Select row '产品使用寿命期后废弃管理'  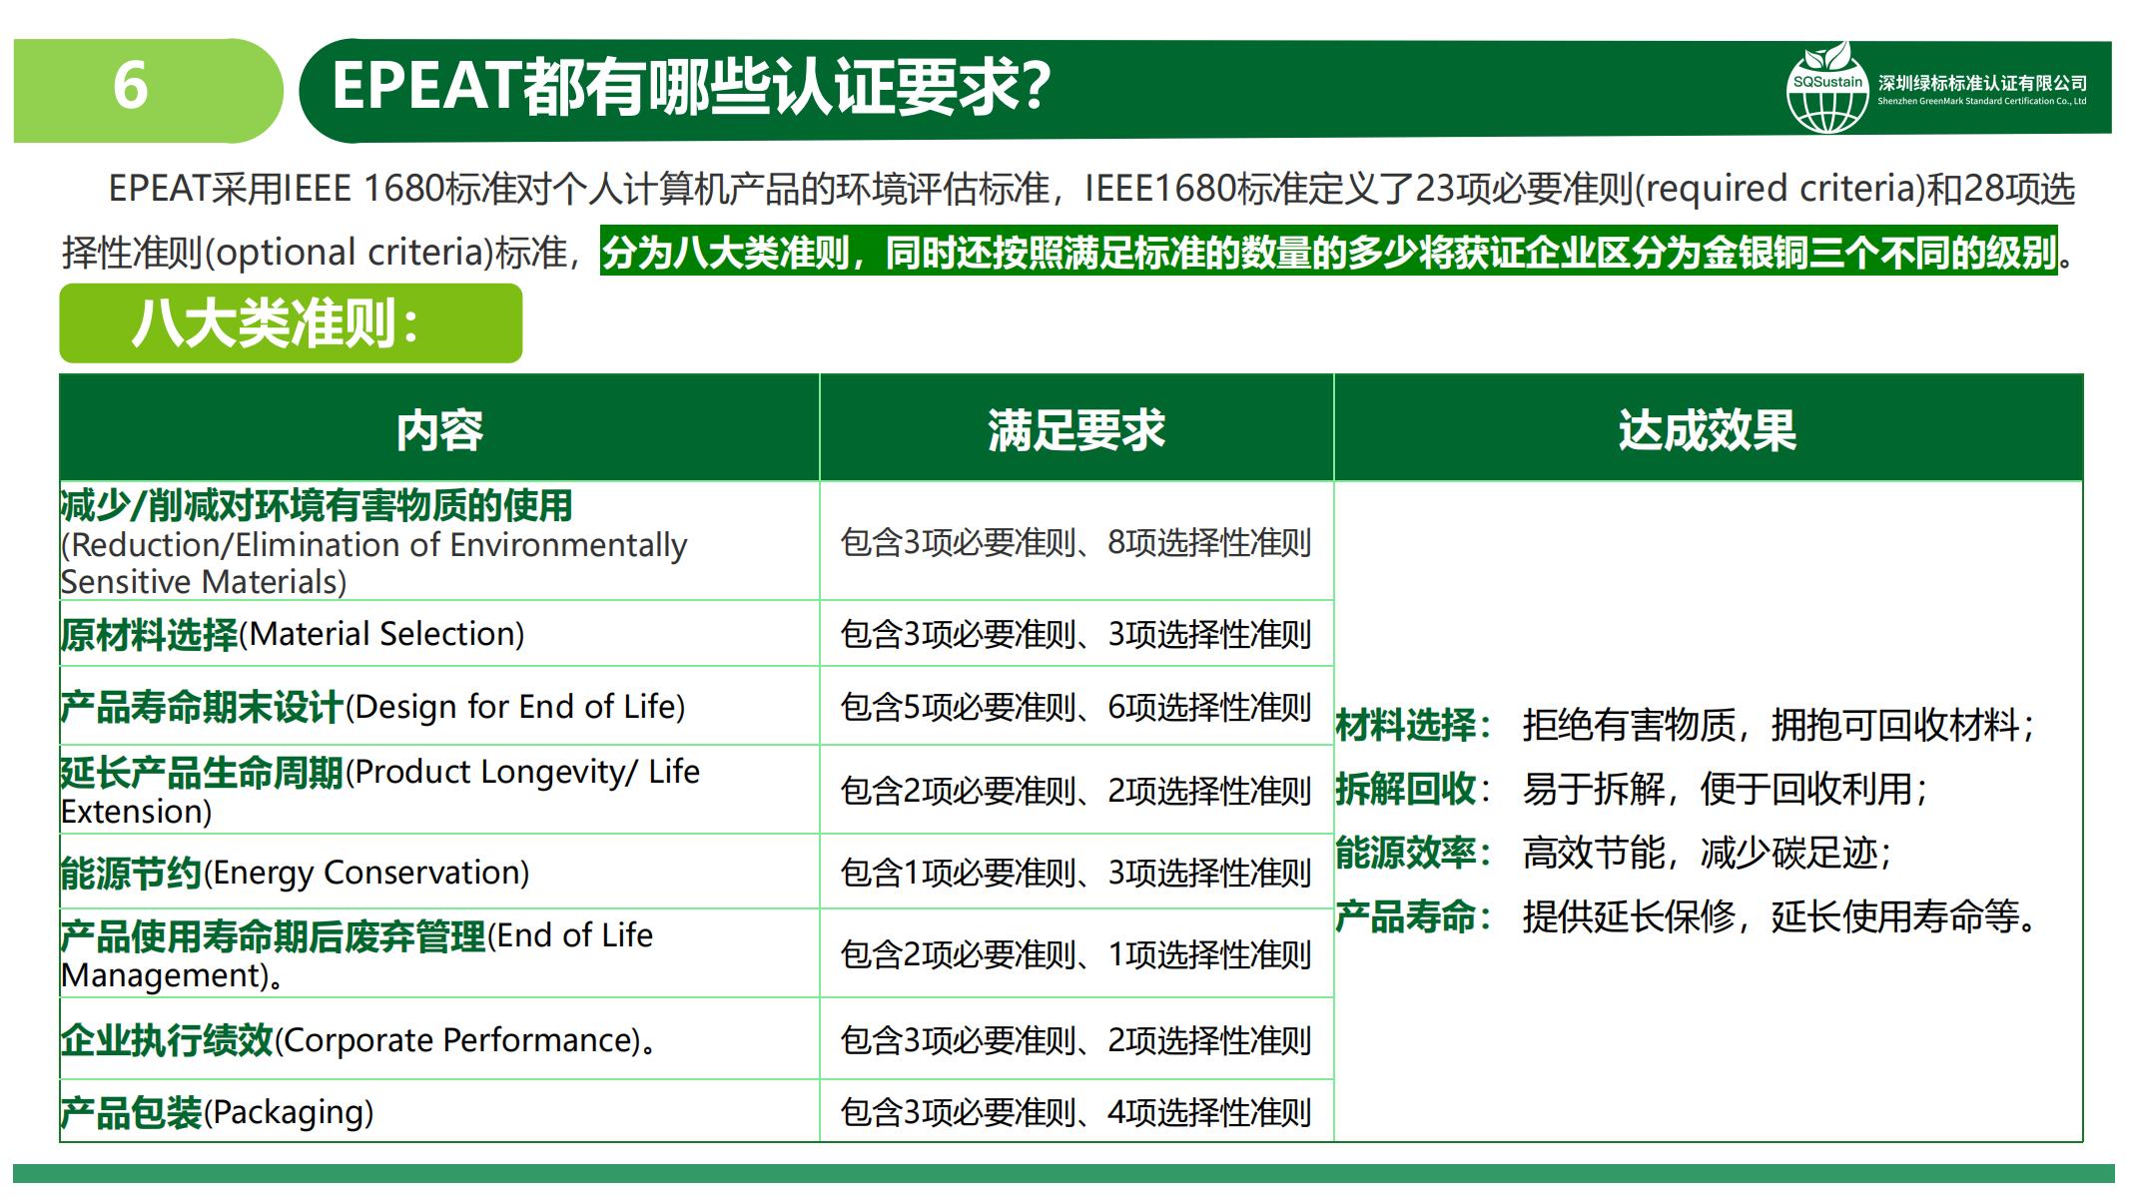(x=439, y=953)
